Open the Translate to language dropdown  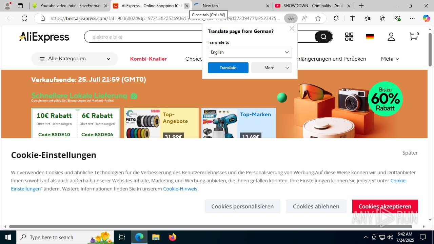point(250,52)
